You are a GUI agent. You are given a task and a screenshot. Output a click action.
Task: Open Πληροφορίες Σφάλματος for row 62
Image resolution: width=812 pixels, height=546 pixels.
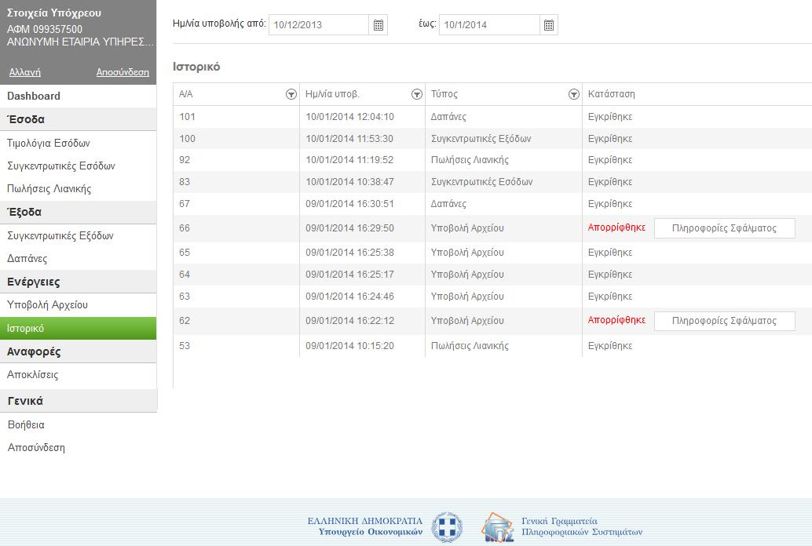point(725,321)
